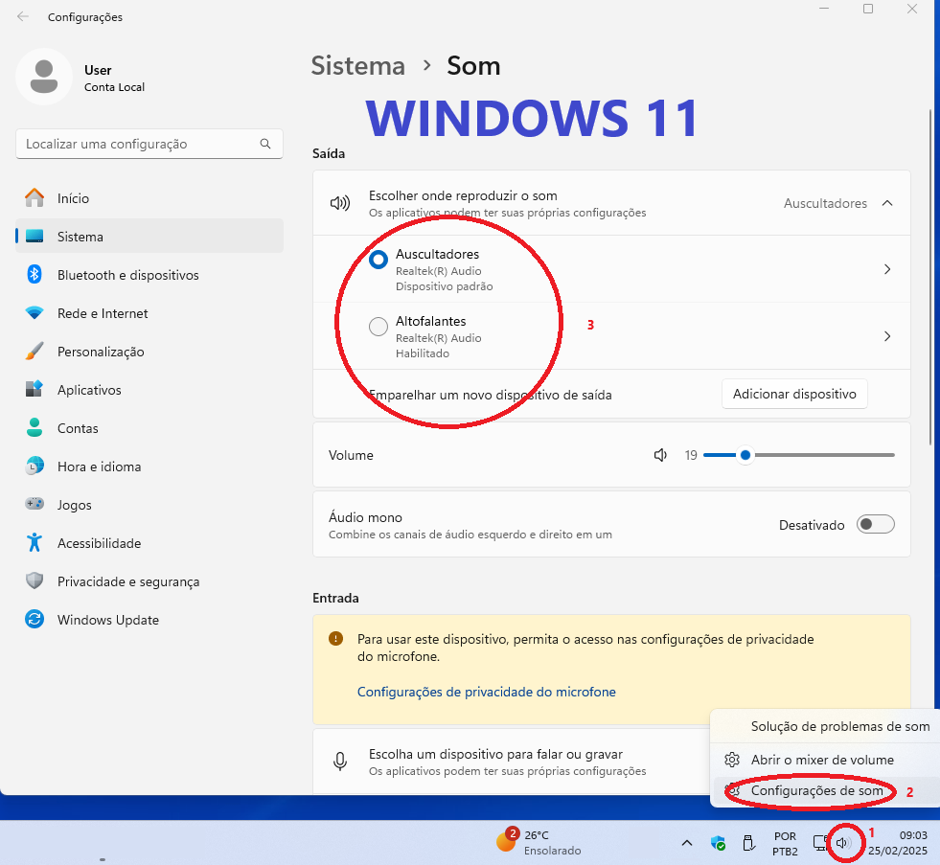The image size is (940, 865).
Task: Click Escolha um dispositivo para falar ou gravar
Action: [495, 754]
